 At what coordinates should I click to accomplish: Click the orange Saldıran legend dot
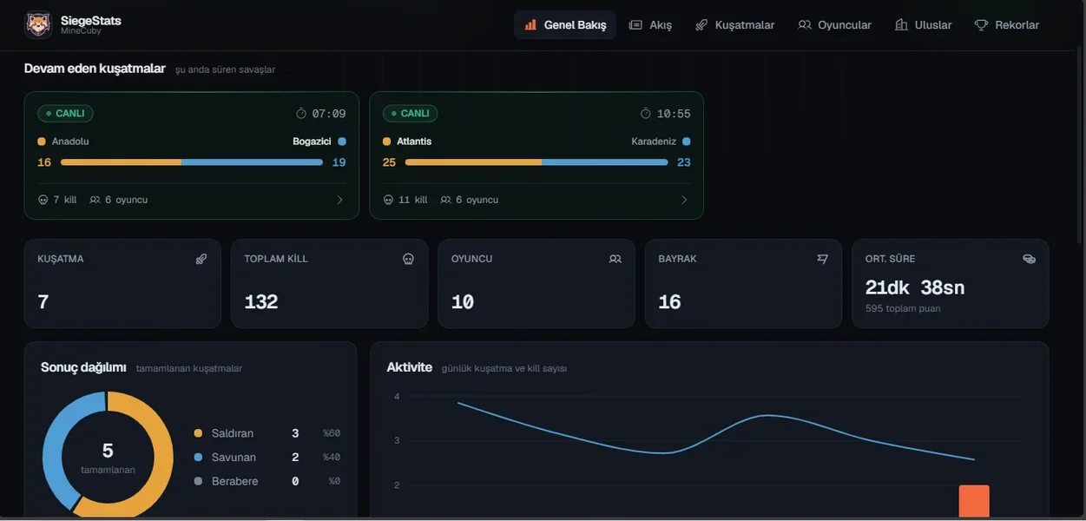click(x=198, y=433)
